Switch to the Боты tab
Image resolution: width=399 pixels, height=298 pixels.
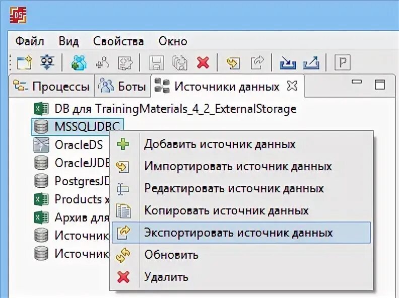click(122, 86)
